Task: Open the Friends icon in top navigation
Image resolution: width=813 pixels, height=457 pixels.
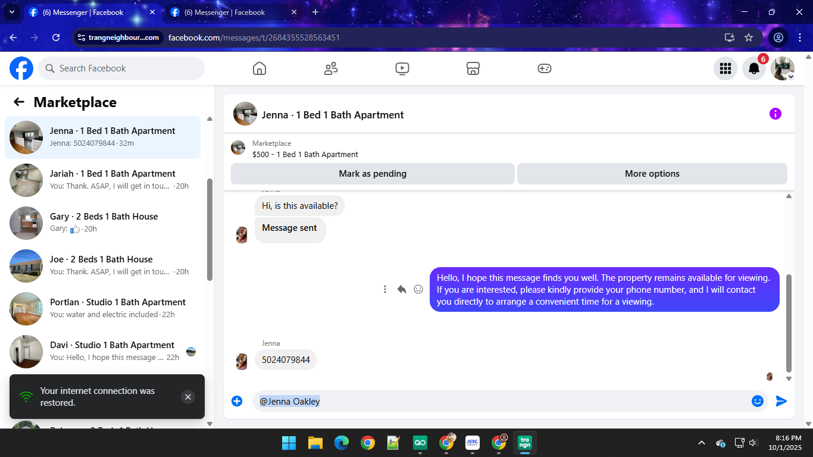Action: (x=331, y=68)
